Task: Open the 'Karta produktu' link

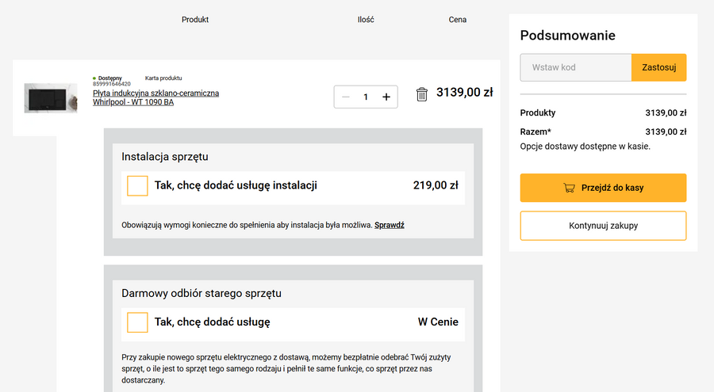Action: (x=163, y=78)
